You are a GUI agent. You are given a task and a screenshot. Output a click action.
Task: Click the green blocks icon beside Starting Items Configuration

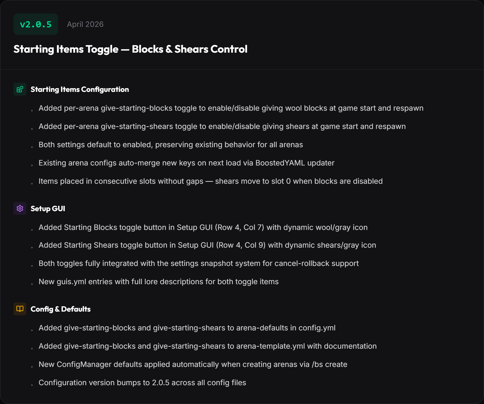pyautogui.click(x=20, y=89)
